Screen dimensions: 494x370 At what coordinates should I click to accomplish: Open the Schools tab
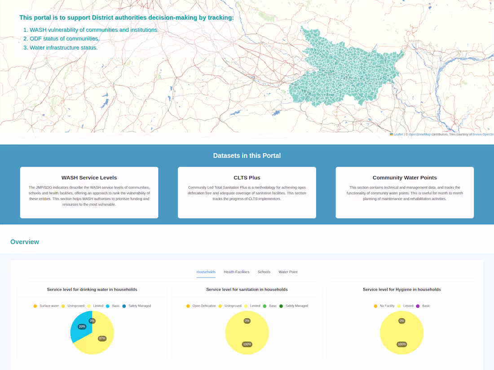(264, 272)
